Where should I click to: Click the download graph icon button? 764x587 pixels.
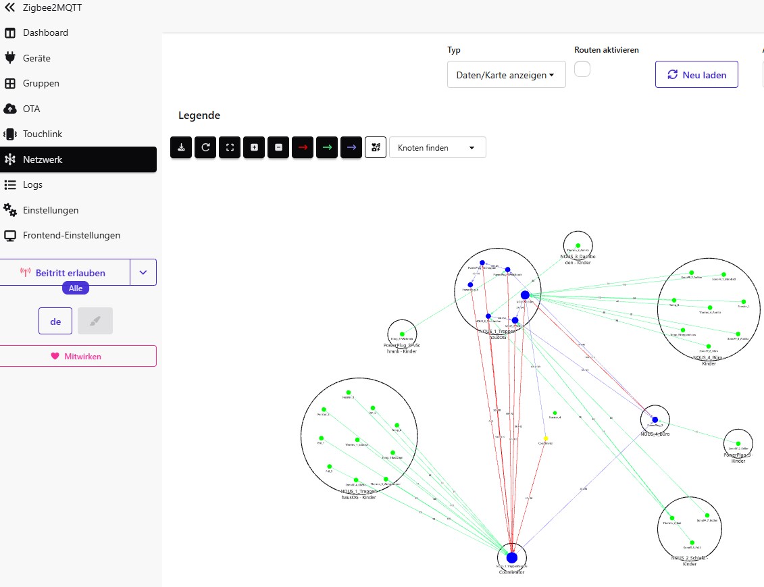pyautogui.click(x=181, y=147)
